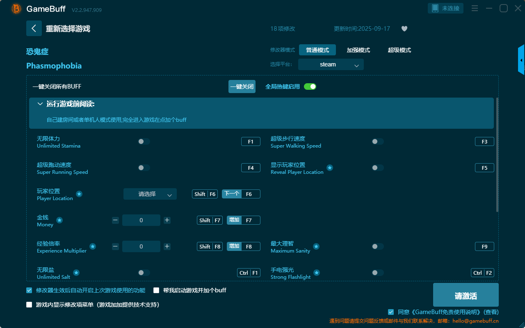Toggle Unlimited Salt switch
This screenshot has width=525, height=328.
(x=144, y=273)
